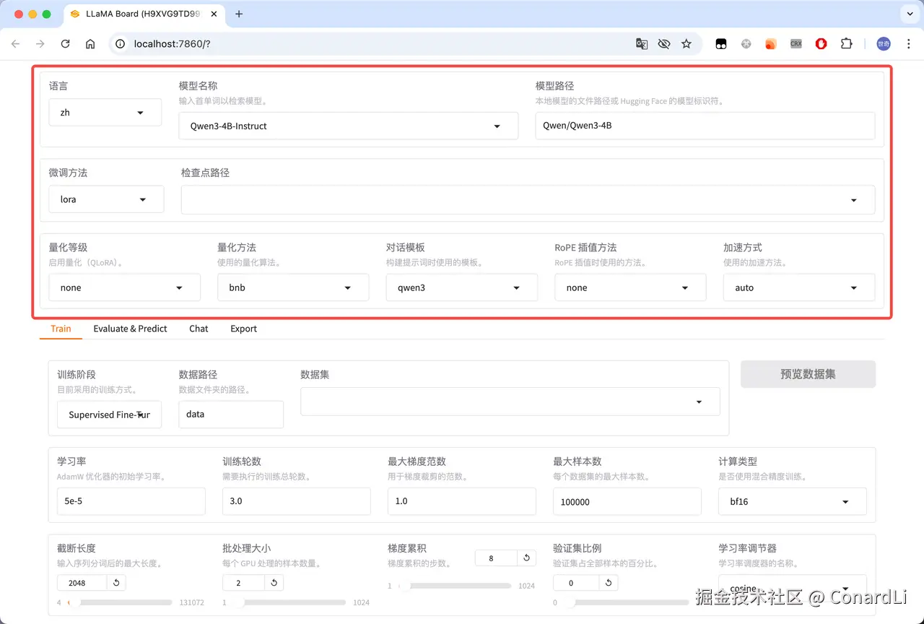924x624 pixels.
Task: Click the browser forward arrow
Action: click(40, 44)
